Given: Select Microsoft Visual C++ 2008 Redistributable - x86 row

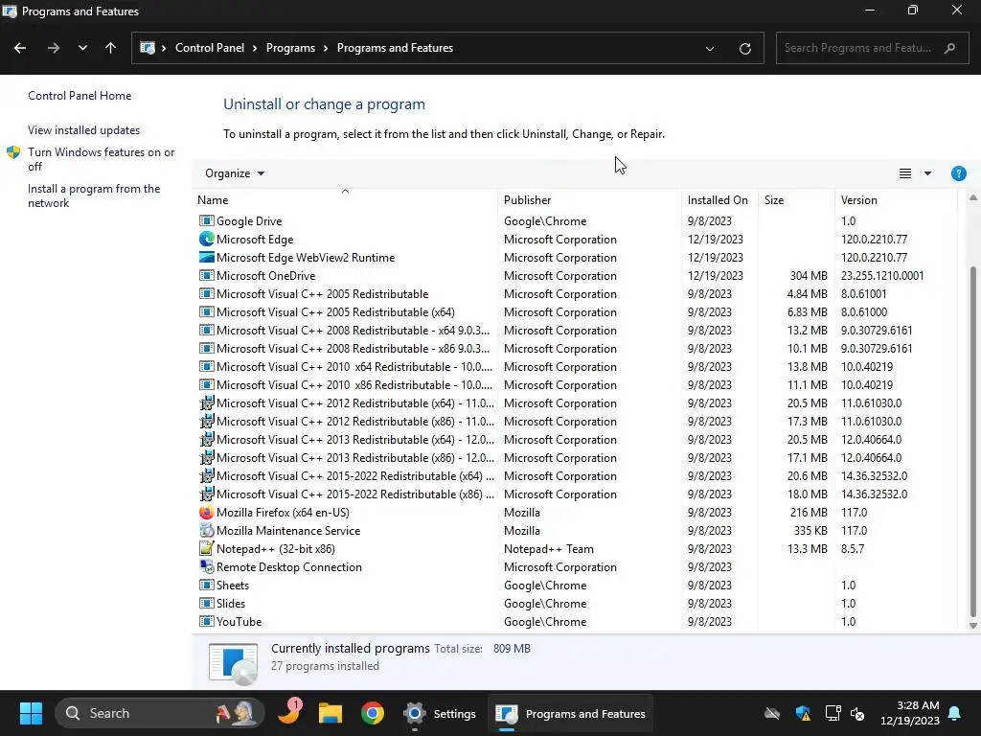Looking at the screenshot, I should [574, 349].
